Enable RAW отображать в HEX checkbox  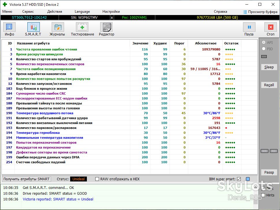pyautogui.click(x=97, y=179)
